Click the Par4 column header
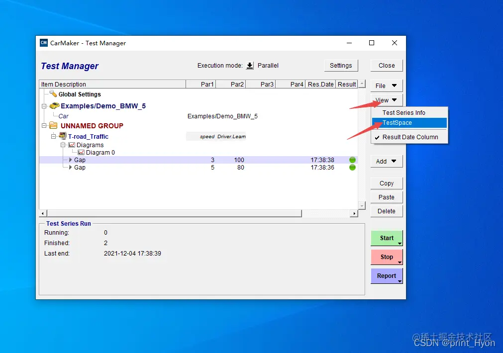The height and width of the screenshot is (353, 503). tap(291, 84)
